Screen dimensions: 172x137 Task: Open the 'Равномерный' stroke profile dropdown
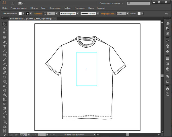click(68, 13)
